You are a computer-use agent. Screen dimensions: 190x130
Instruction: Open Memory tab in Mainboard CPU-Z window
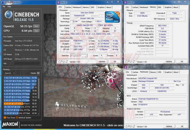pos(153,72)
